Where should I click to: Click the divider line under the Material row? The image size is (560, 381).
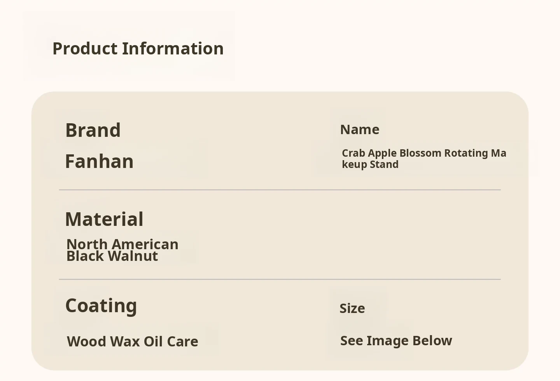[280, 280]
